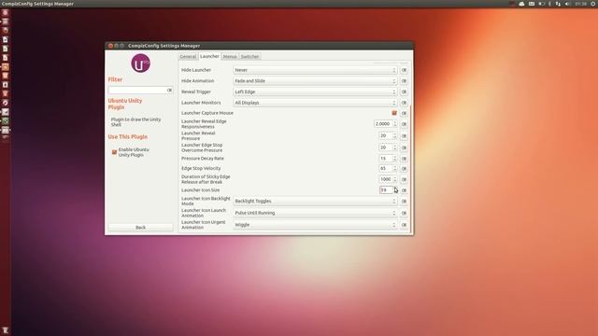Open the cloud indicator in the top panel
598x336 pixels.
click(x=521, y=4)
